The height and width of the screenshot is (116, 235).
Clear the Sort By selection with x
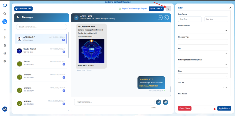[224, 88]
